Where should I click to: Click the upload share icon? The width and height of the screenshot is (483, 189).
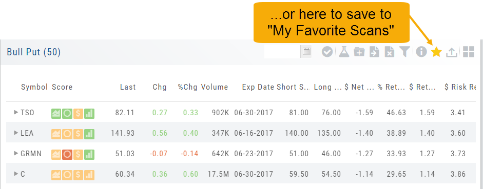pos(451,52)
